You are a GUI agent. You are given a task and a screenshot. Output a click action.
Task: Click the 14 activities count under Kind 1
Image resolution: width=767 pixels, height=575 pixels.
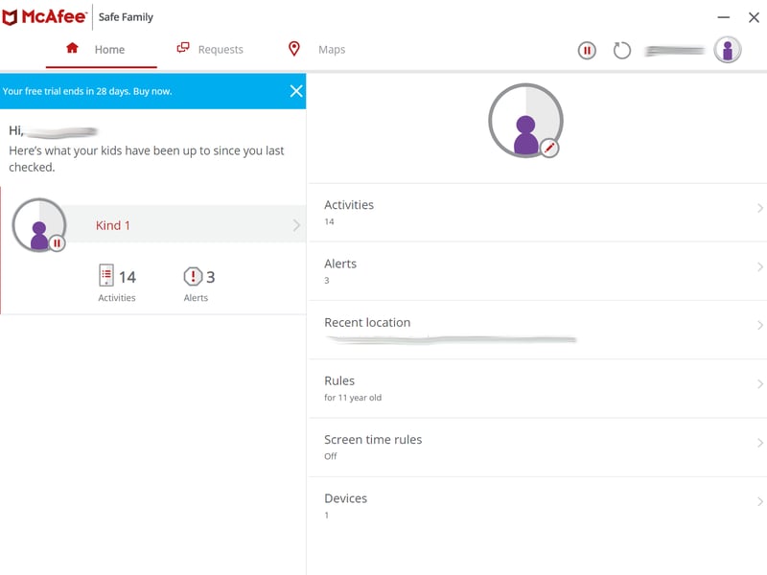click(128, 277)
